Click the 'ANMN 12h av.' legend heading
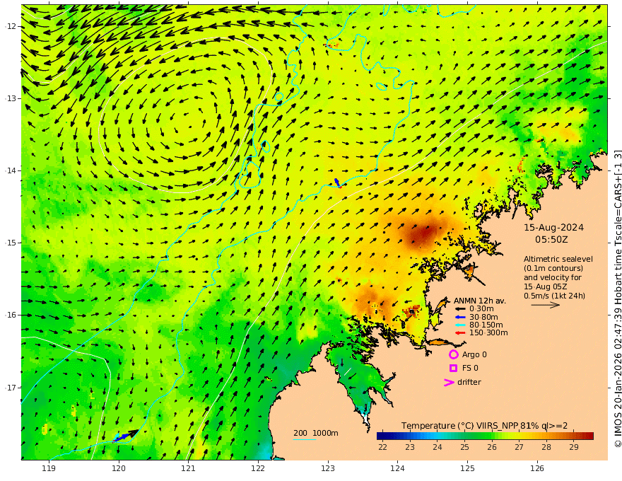This screenshot has height=481, width=622. (x=480, y=301)
